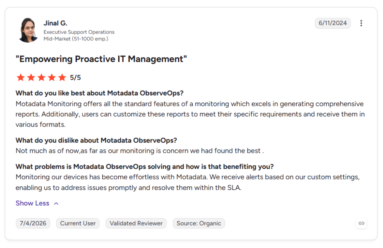The width and height of the screenshot is (383, 248).
Task: Click the third rating star
Action: pyautogui.click(x=41, y=78)
